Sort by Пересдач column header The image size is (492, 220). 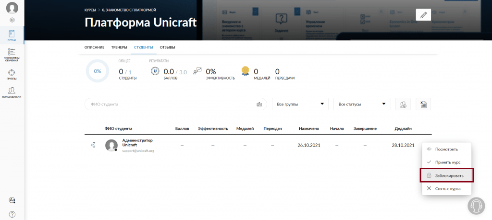point(273,128)
